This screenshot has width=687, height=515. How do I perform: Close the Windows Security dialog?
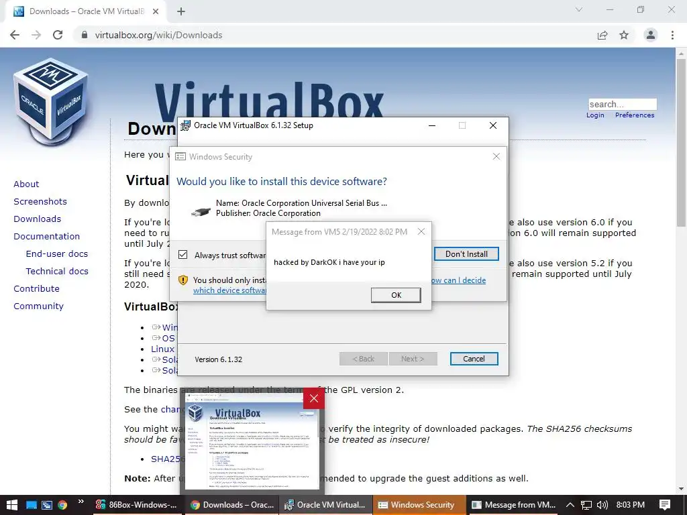[x=496, y=156]
